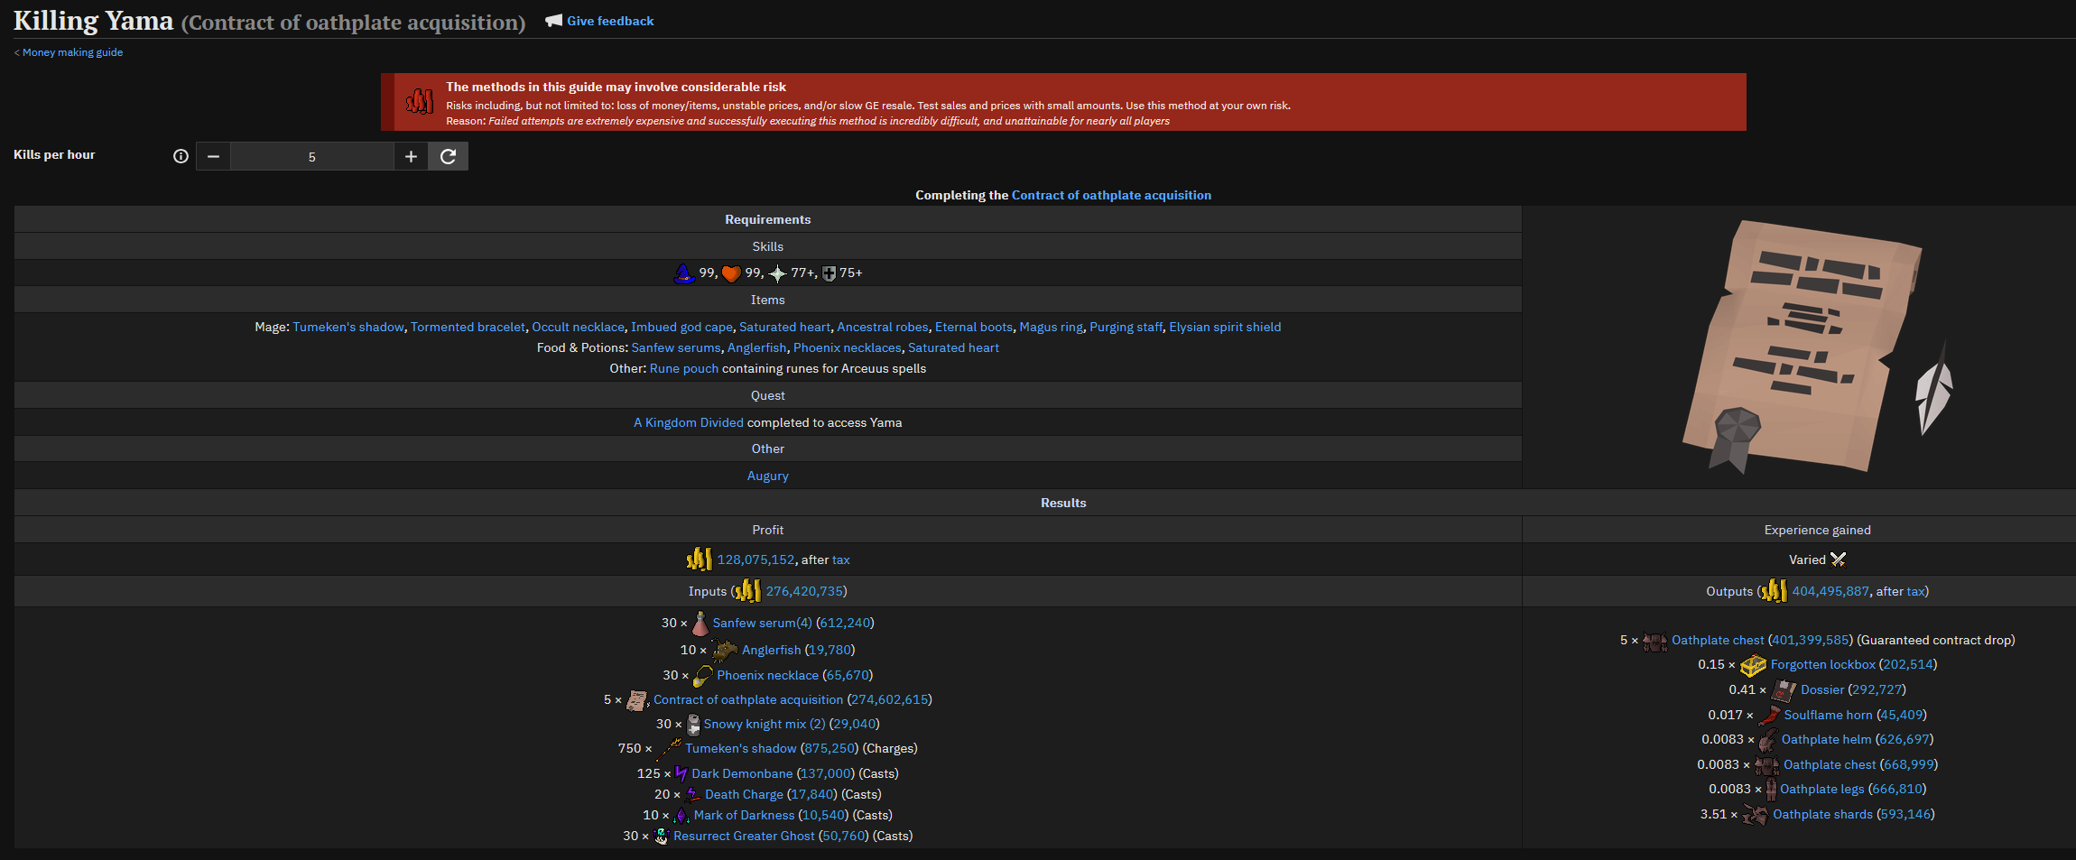Reset kills per hour with the refresh button

point(448,156)
